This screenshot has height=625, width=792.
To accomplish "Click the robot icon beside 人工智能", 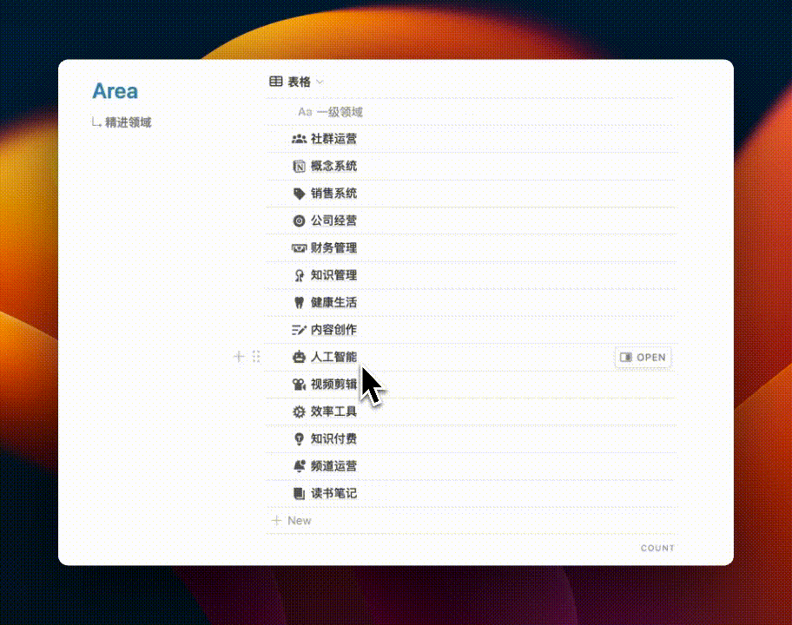I will (x=299, y=357).
